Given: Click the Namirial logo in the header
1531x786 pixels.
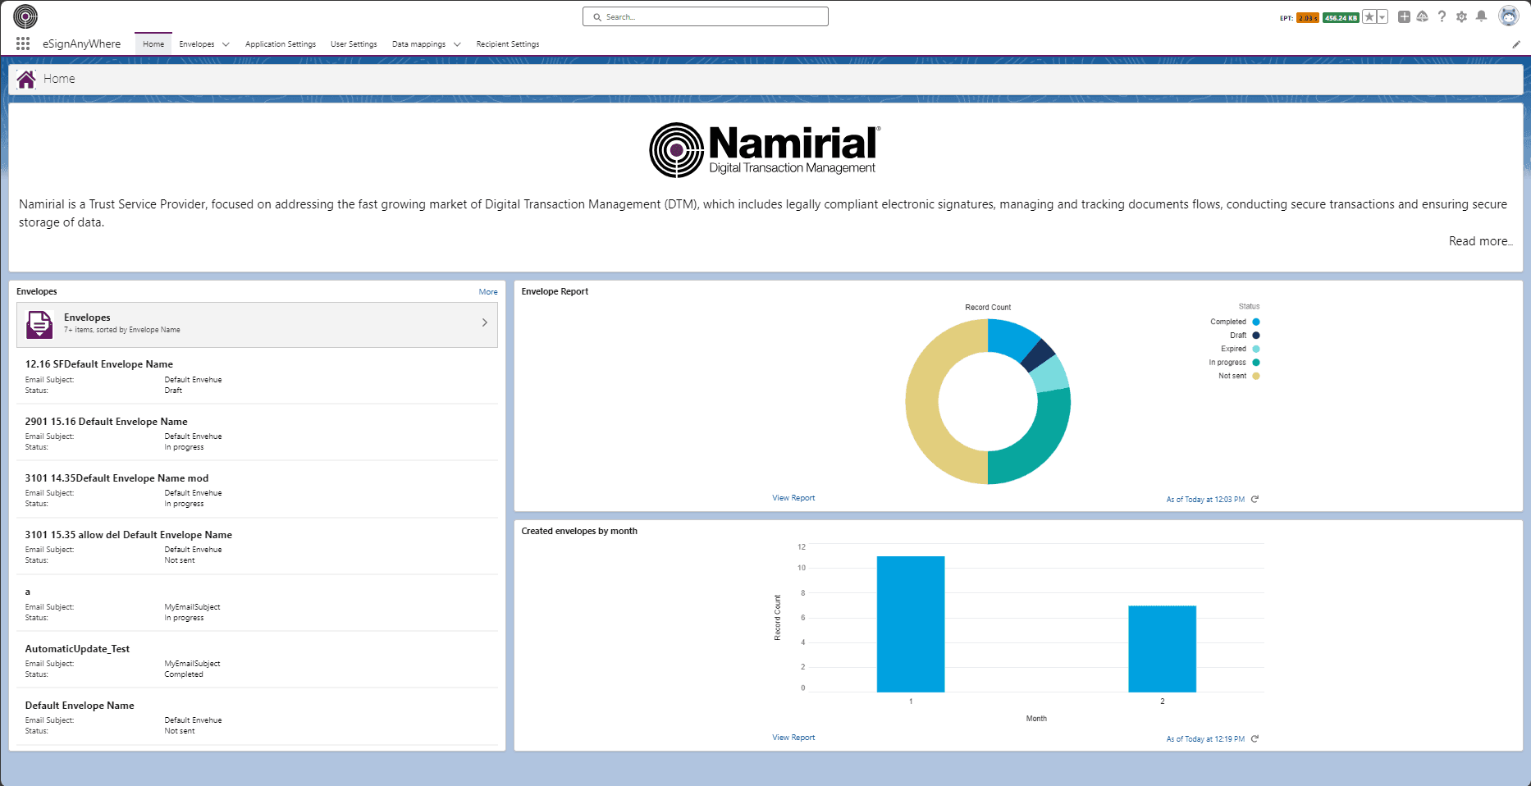Looking at the screenshot, I should [x=25, y=16].
